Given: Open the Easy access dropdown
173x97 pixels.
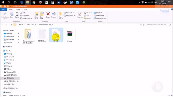Looking at the screenshot, I should [69, 16].
